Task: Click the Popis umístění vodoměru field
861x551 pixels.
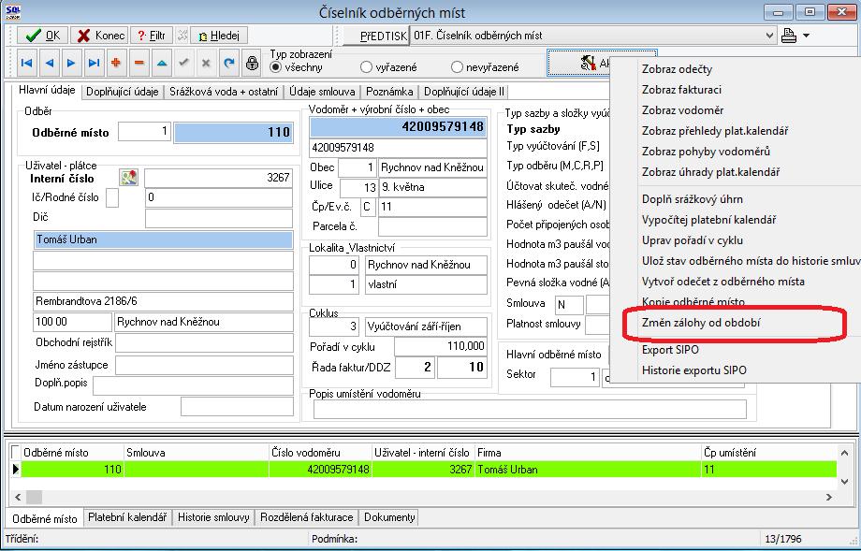Action: (530, 409)
